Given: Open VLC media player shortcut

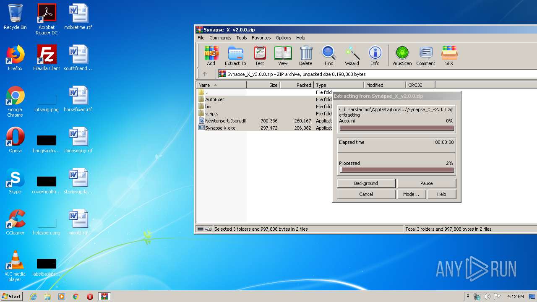Looking at the screenshot, I should [x=15, y=266].
